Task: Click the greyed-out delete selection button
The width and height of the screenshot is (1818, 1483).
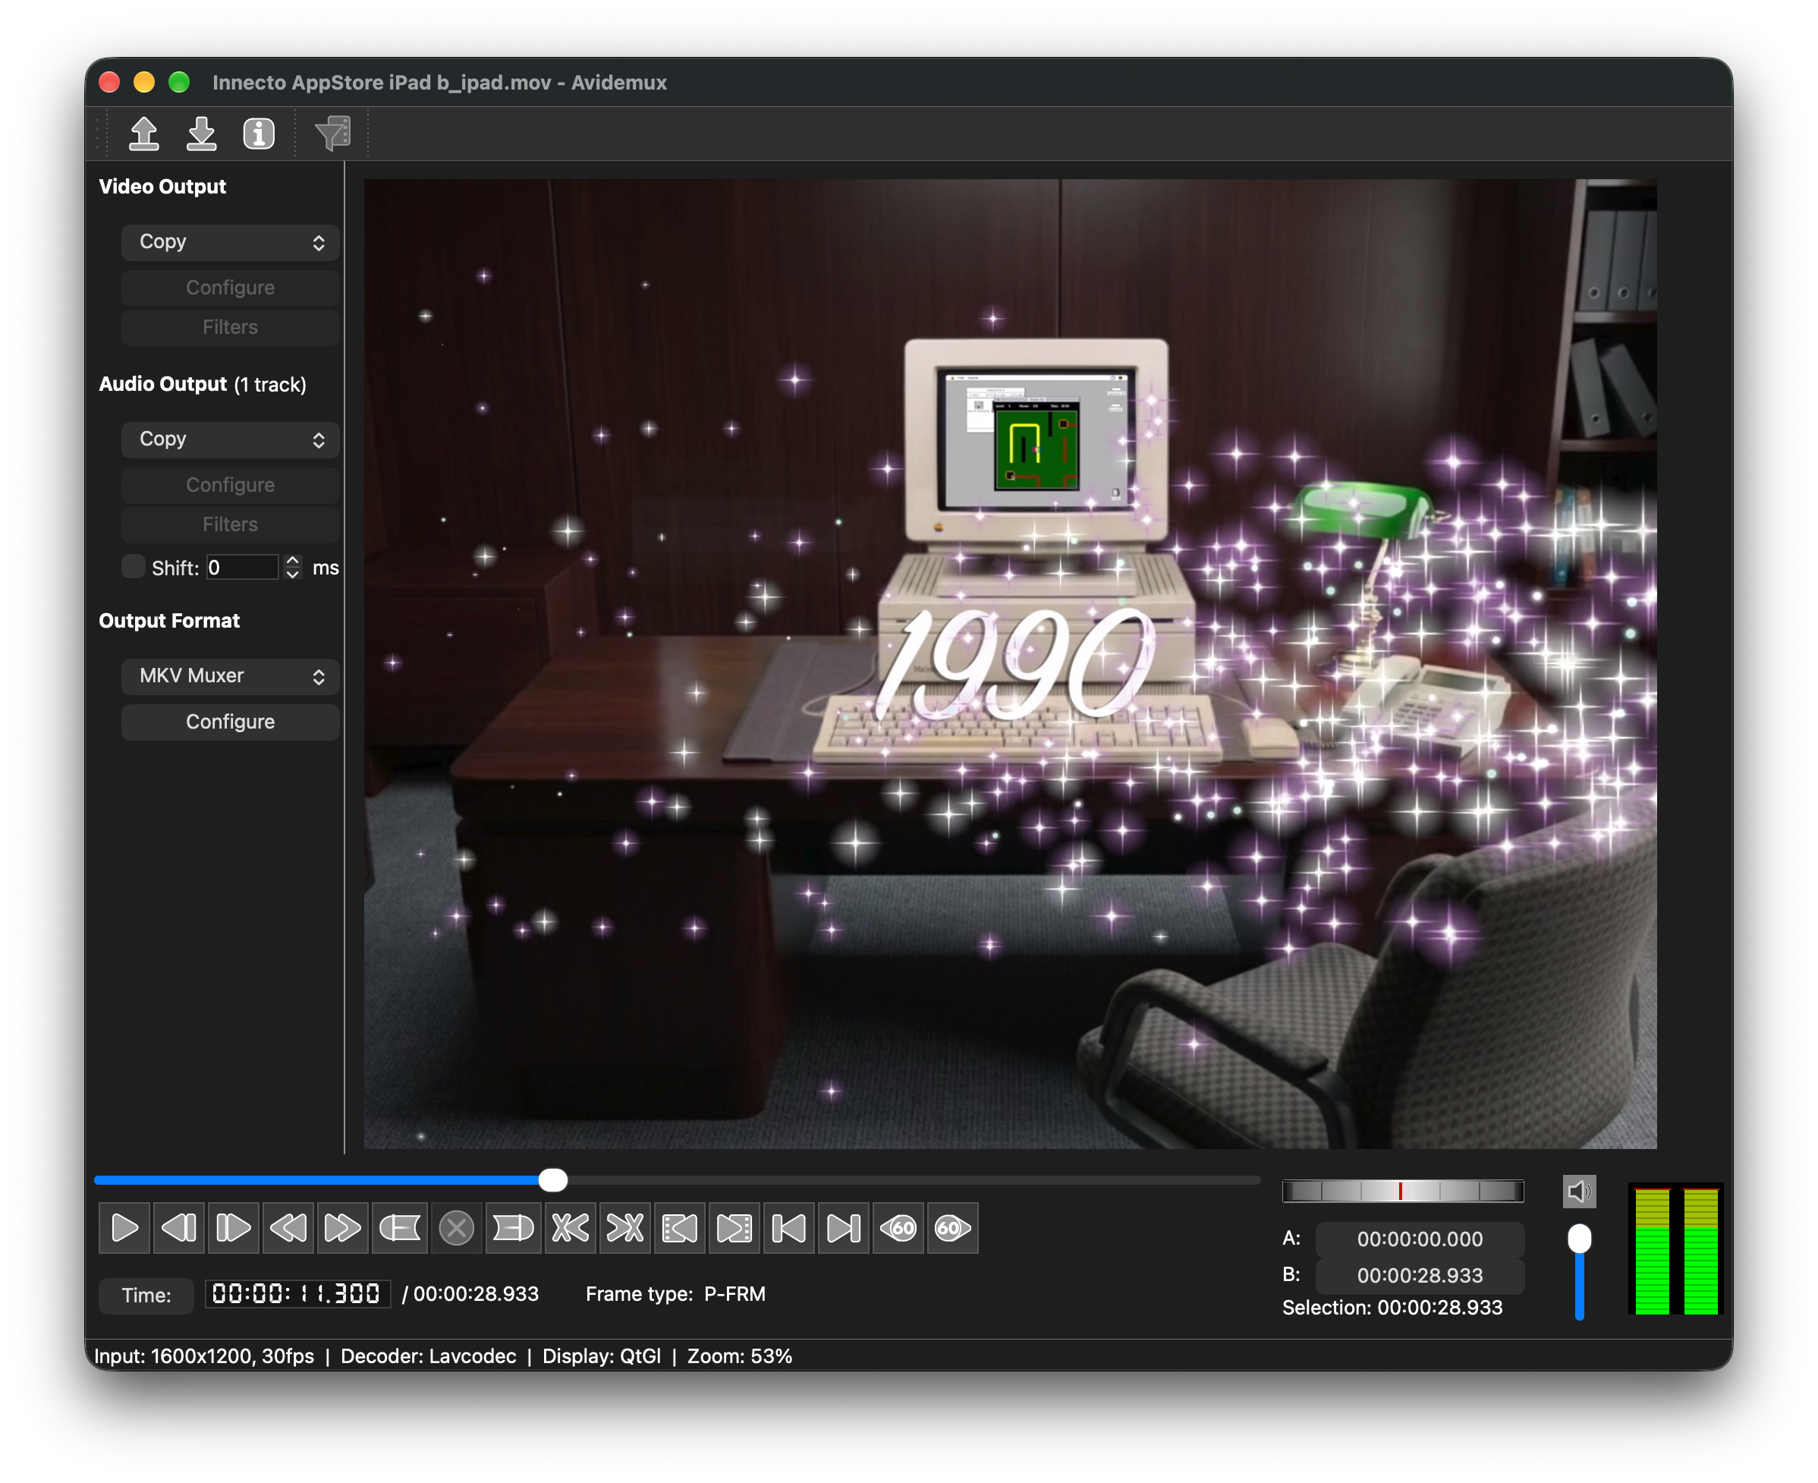Action: tap(457, 1229)
